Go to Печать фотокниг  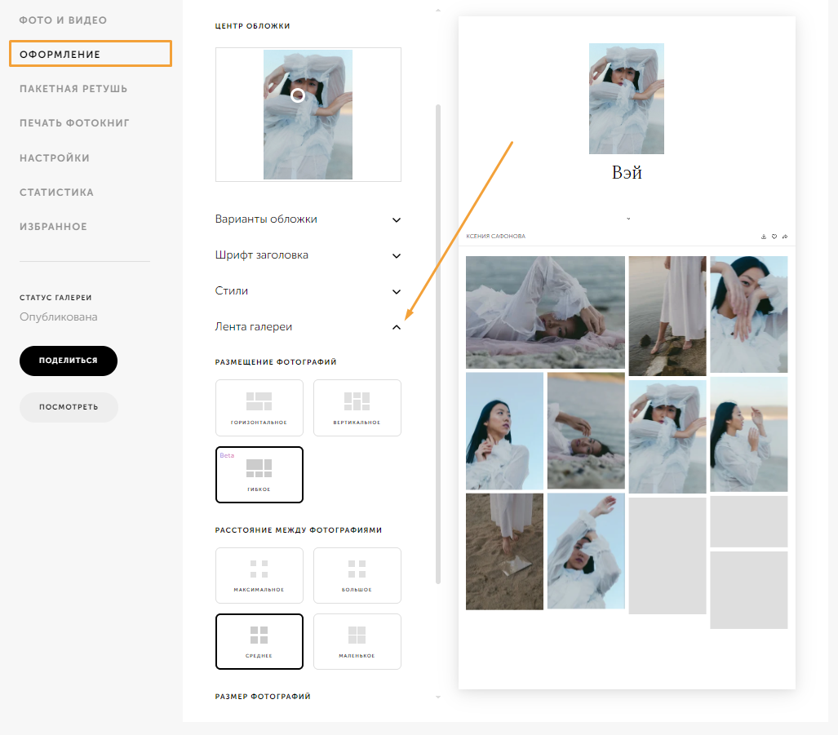pyautogui.click(x=75, y=123)
